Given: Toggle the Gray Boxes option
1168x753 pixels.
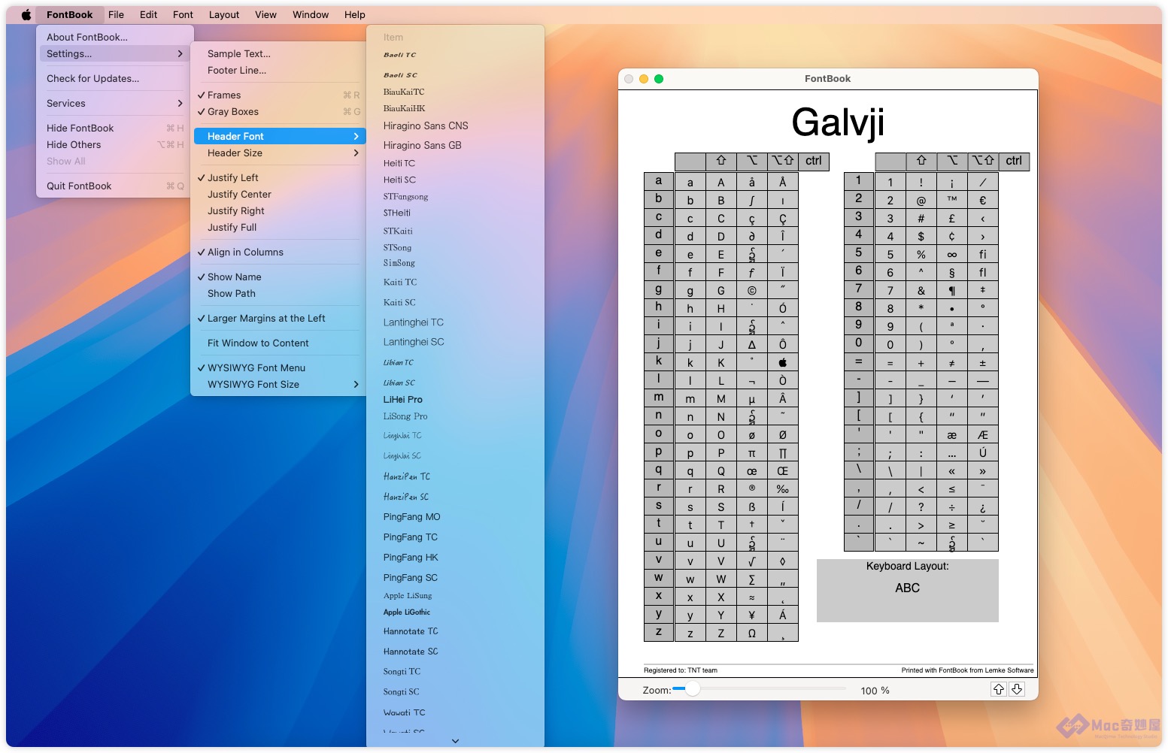Looking at the screenshot, I should 278,111.
